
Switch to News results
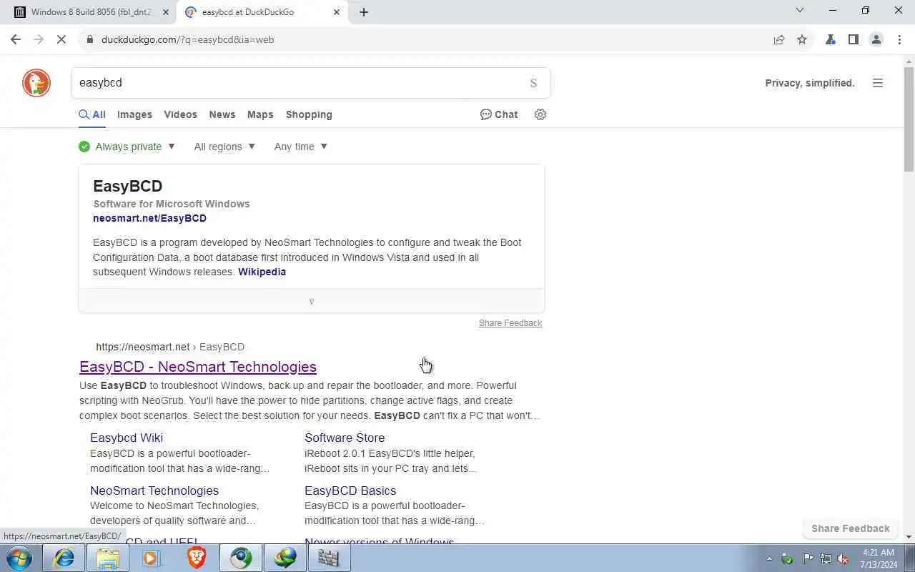pyautogui.click(x=222, y=114)
